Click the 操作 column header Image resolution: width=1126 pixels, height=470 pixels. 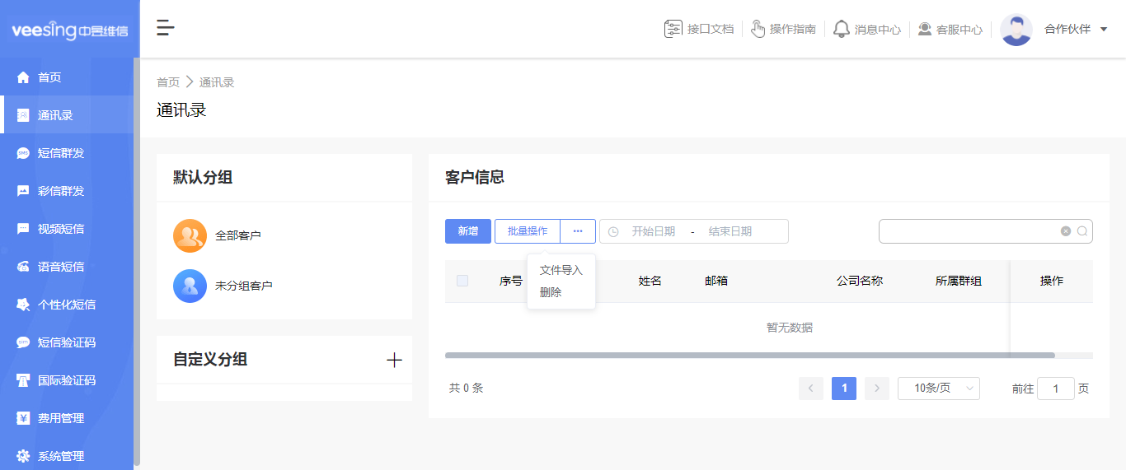(1052, 281)
